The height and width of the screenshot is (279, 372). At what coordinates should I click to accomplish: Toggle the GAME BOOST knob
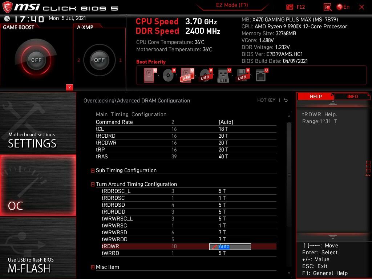[x=36, y=60]
